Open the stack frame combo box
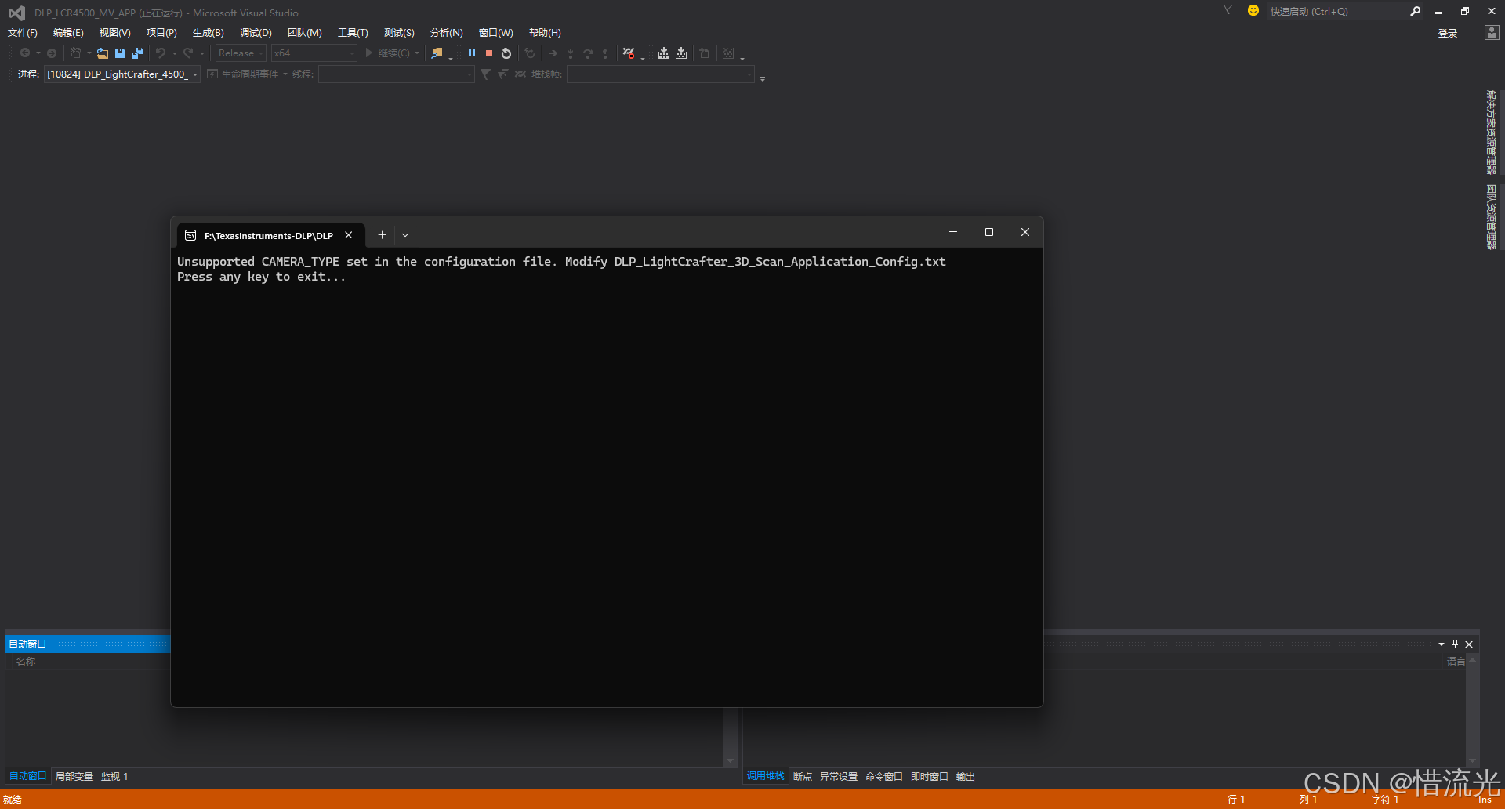The height and width of the screenshot is (809, 1505). pos(660,74)
